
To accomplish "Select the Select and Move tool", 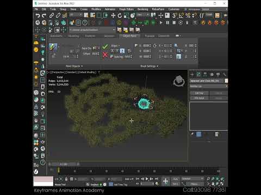I will click(113, 16).
